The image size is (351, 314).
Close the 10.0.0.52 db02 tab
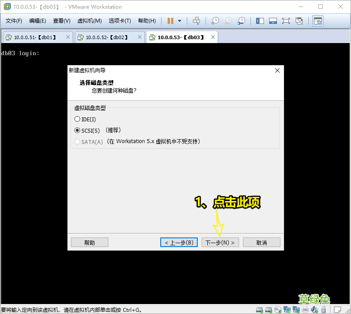pos(140,37)
